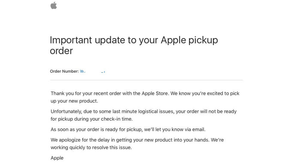Click the gray Apple logo icon
This screenshot has height=168, width=283.
[54, 5]
